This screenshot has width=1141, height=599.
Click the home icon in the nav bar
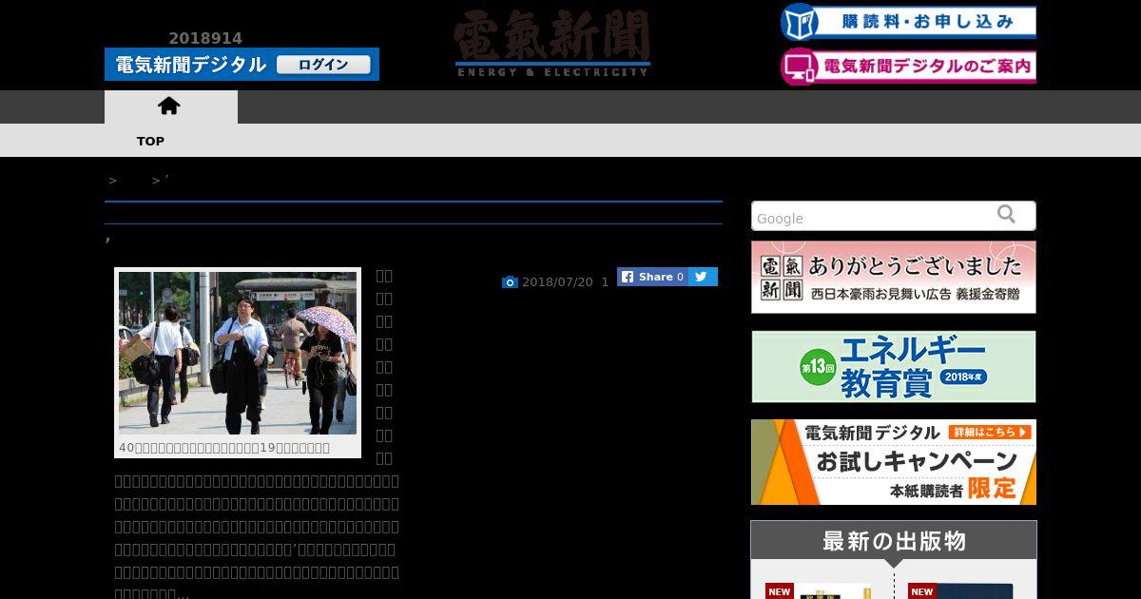(169, 106)
